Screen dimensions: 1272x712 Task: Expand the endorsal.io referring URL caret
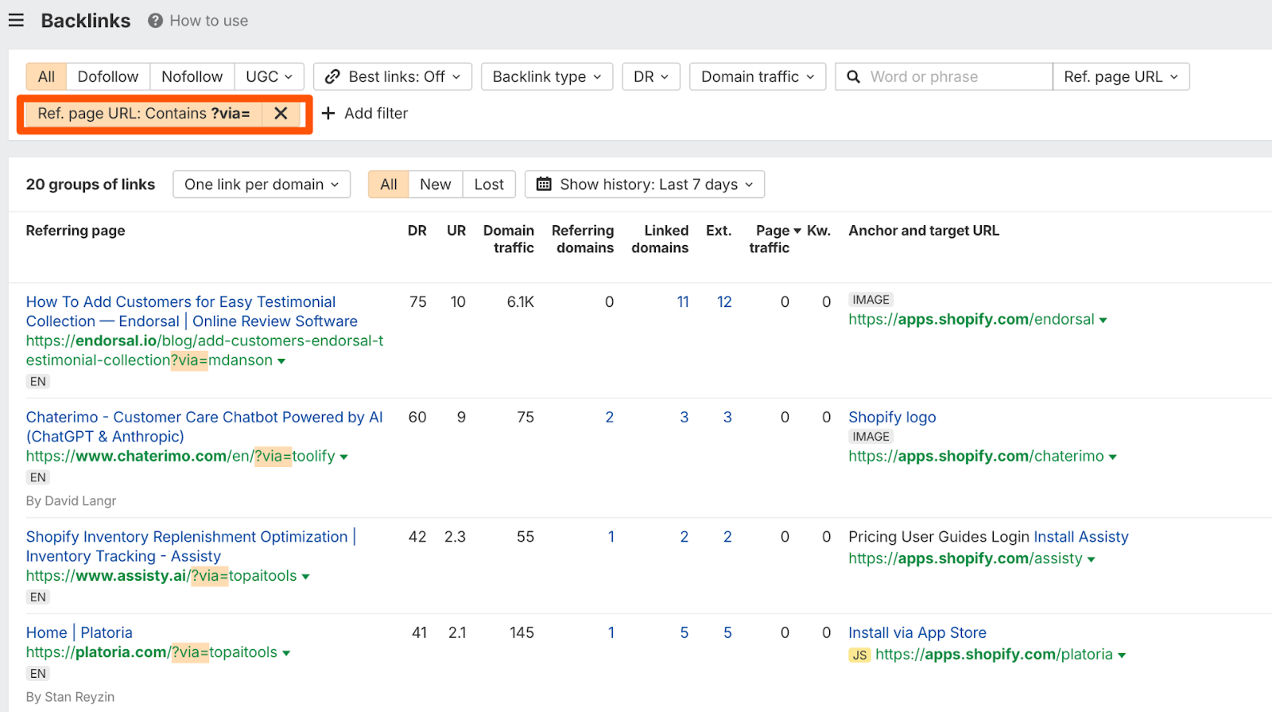click(x=281, y=361)
